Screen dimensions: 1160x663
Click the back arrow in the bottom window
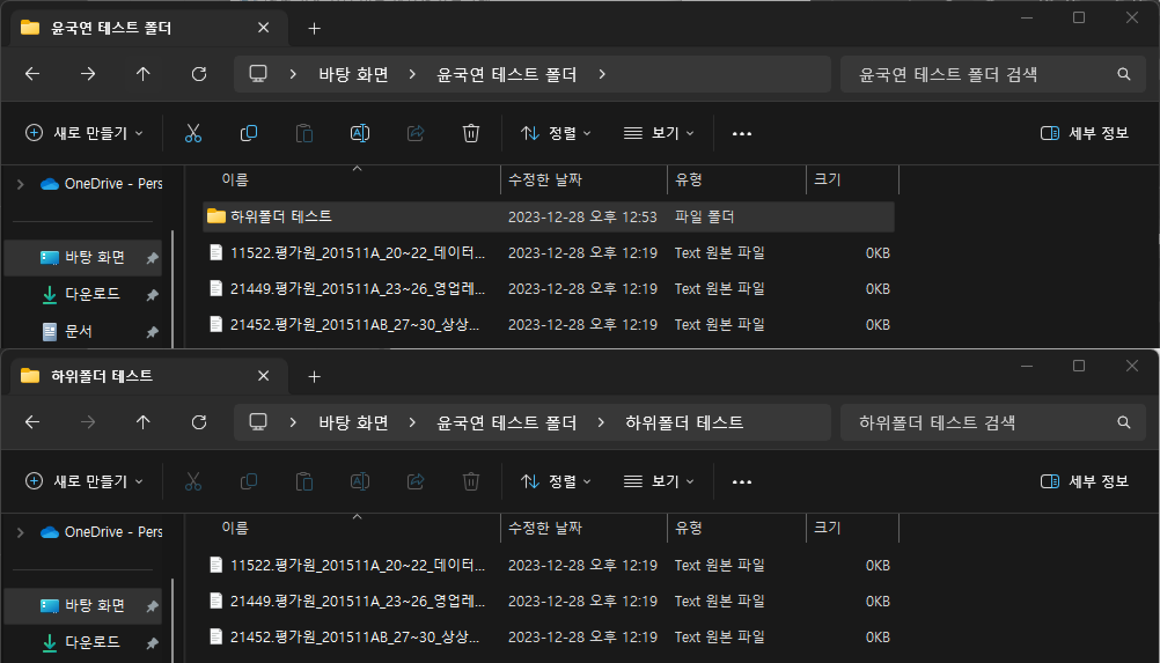[x=32, y=422]
